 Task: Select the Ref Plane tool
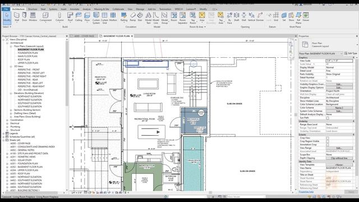point(298,19)
